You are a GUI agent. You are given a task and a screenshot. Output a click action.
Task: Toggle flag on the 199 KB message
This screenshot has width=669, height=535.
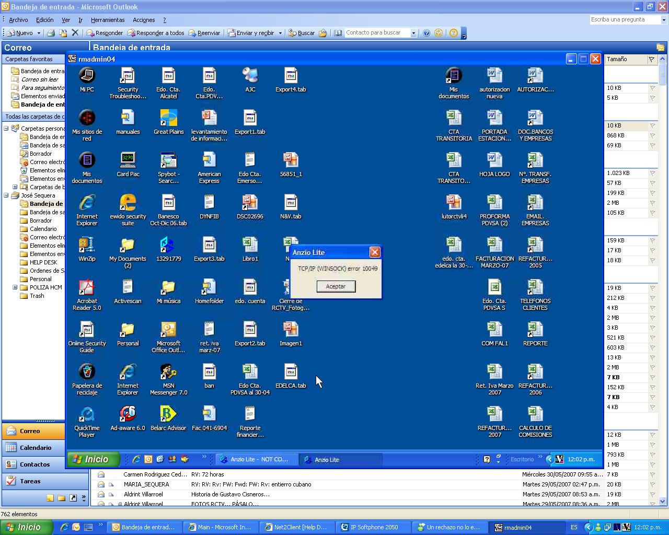pos(652,193)
